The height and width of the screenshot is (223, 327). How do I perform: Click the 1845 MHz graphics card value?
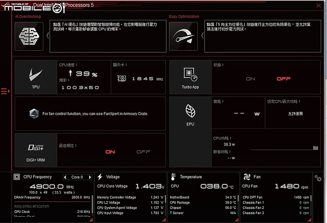click(148, 79)
